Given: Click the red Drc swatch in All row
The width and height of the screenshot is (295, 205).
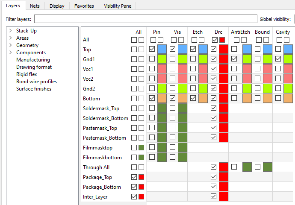Looking at the screenshot, I should 222,40.
